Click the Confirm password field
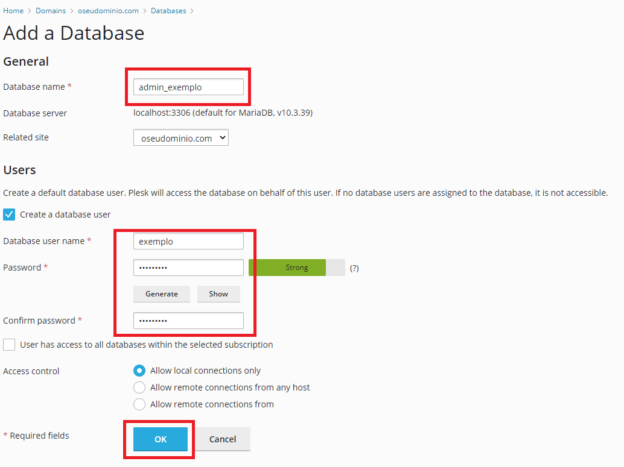The image size is (624, 467). 188,321
